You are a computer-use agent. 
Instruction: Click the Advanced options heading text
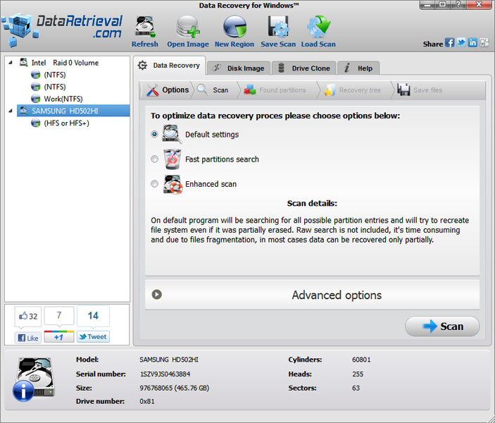pyautogui.click(x=337, y=295)
